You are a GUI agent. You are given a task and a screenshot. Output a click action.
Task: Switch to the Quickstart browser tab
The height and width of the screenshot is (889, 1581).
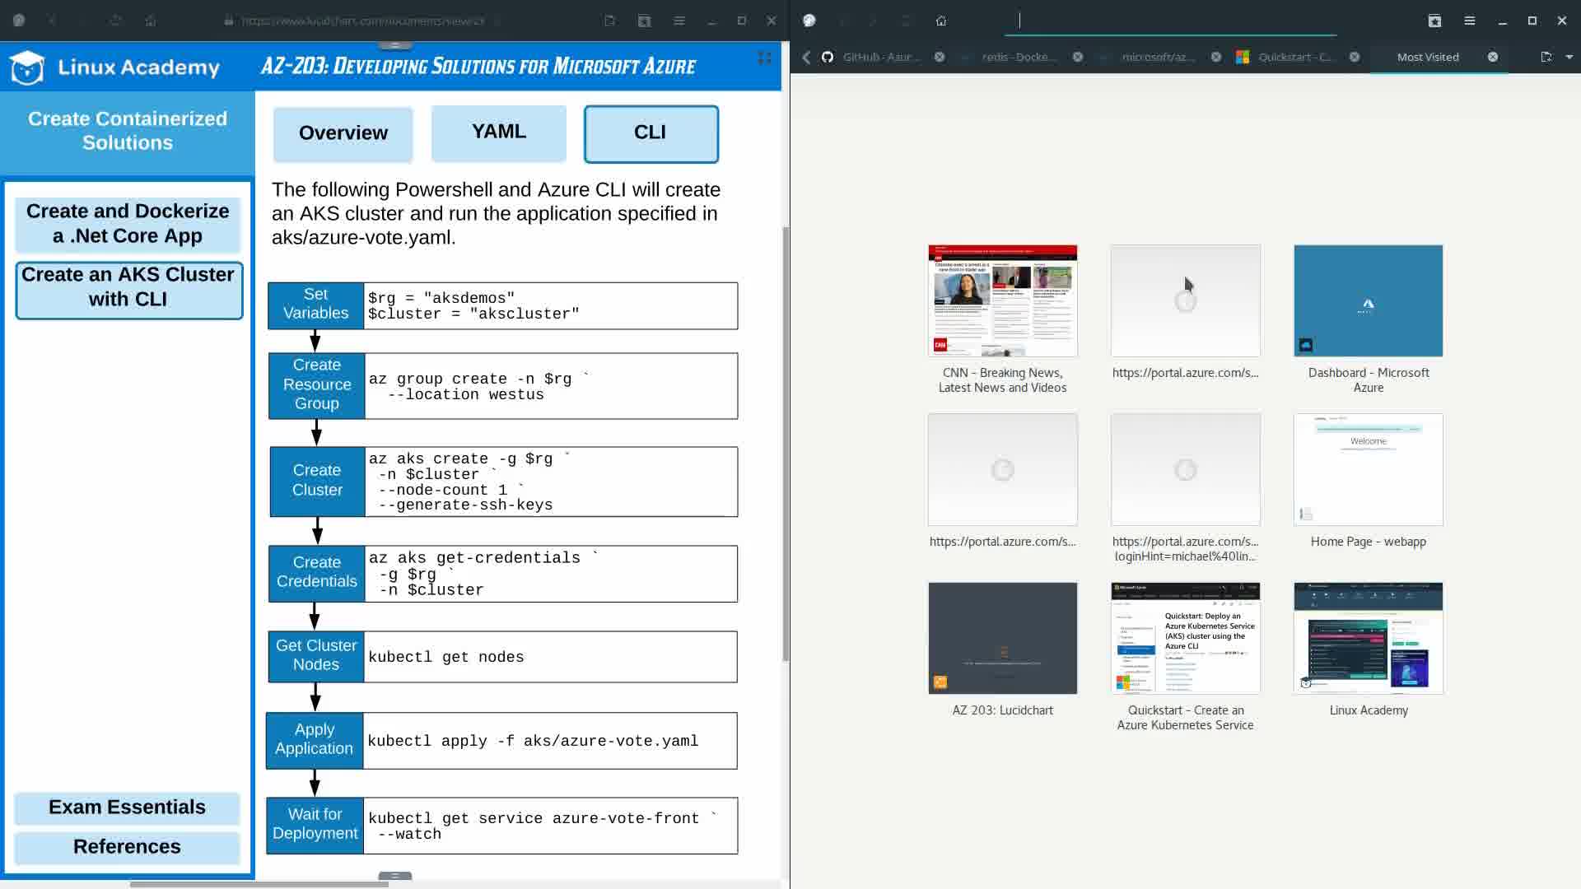(1295, 57)
